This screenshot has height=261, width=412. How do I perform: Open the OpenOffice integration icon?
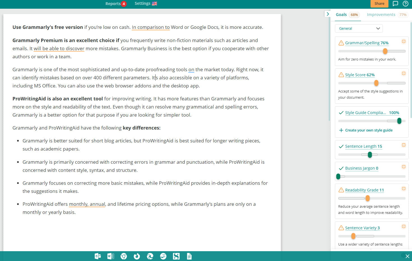point(163,256)
